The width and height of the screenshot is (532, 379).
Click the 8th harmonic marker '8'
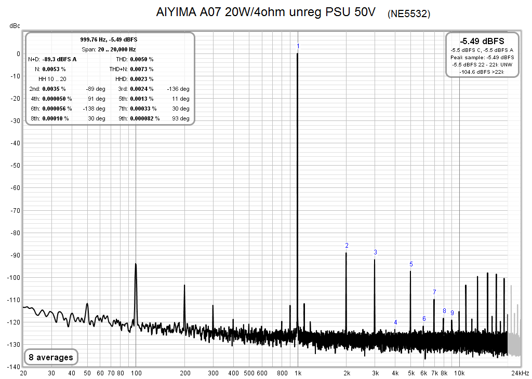445,311
